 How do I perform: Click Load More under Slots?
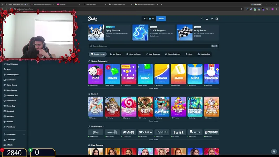point(153,121)
